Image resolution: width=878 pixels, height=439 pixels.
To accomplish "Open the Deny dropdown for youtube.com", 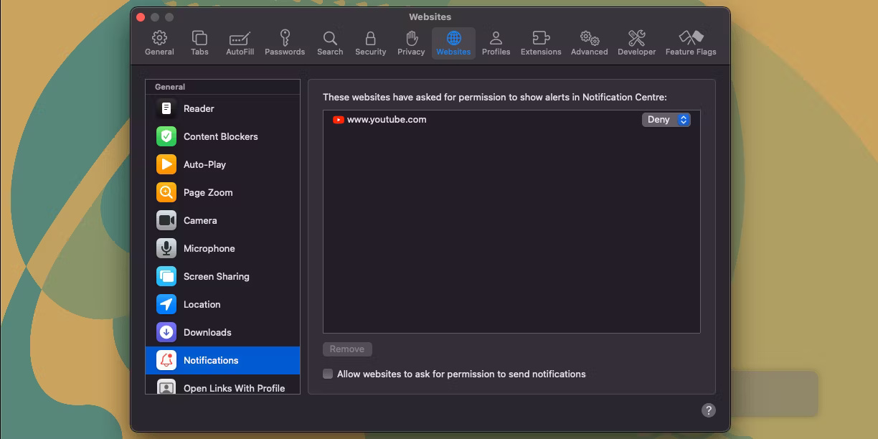I will (x=666, y=120).
